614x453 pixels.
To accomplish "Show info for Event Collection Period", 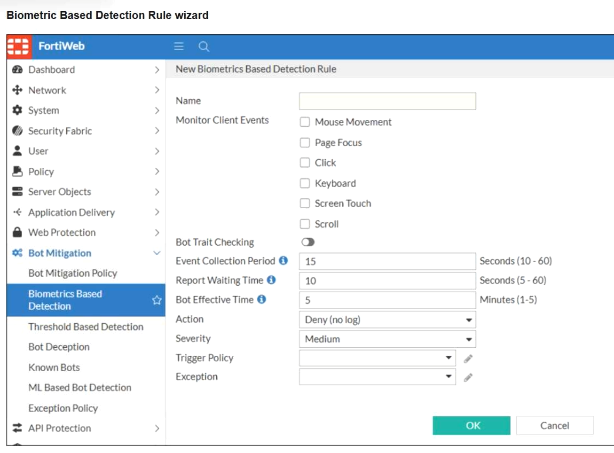I will point(283,260).
